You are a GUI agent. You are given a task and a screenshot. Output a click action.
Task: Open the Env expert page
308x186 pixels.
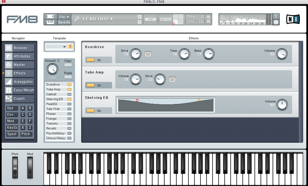[x=12, y=115]
